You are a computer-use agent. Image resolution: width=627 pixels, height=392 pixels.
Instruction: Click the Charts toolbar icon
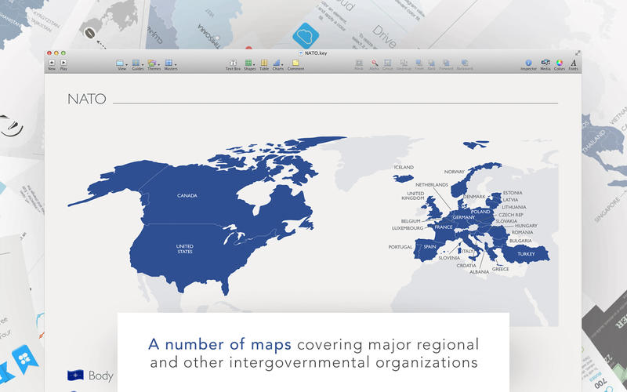pos(278,62)
